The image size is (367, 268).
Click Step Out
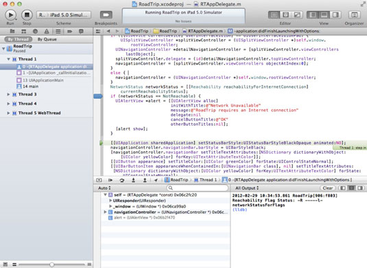click(x=145, y=180)
